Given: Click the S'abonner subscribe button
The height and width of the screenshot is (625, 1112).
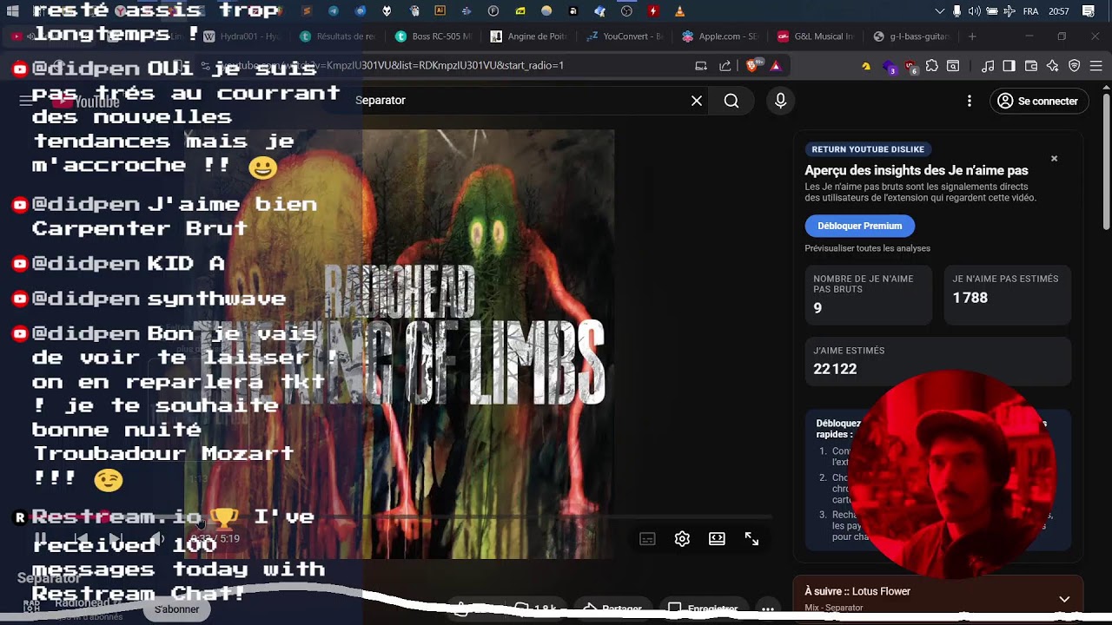Looking at the screenshot, I should tap(177, 609).
